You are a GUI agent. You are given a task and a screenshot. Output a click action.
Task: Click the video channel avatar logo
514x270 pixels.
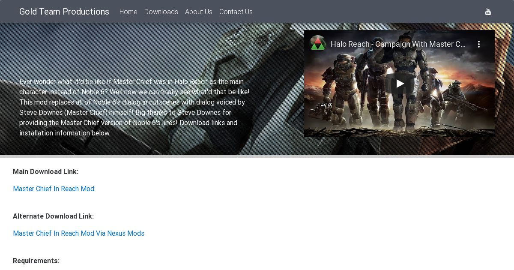pyautogui.click(x=318, y=44)
